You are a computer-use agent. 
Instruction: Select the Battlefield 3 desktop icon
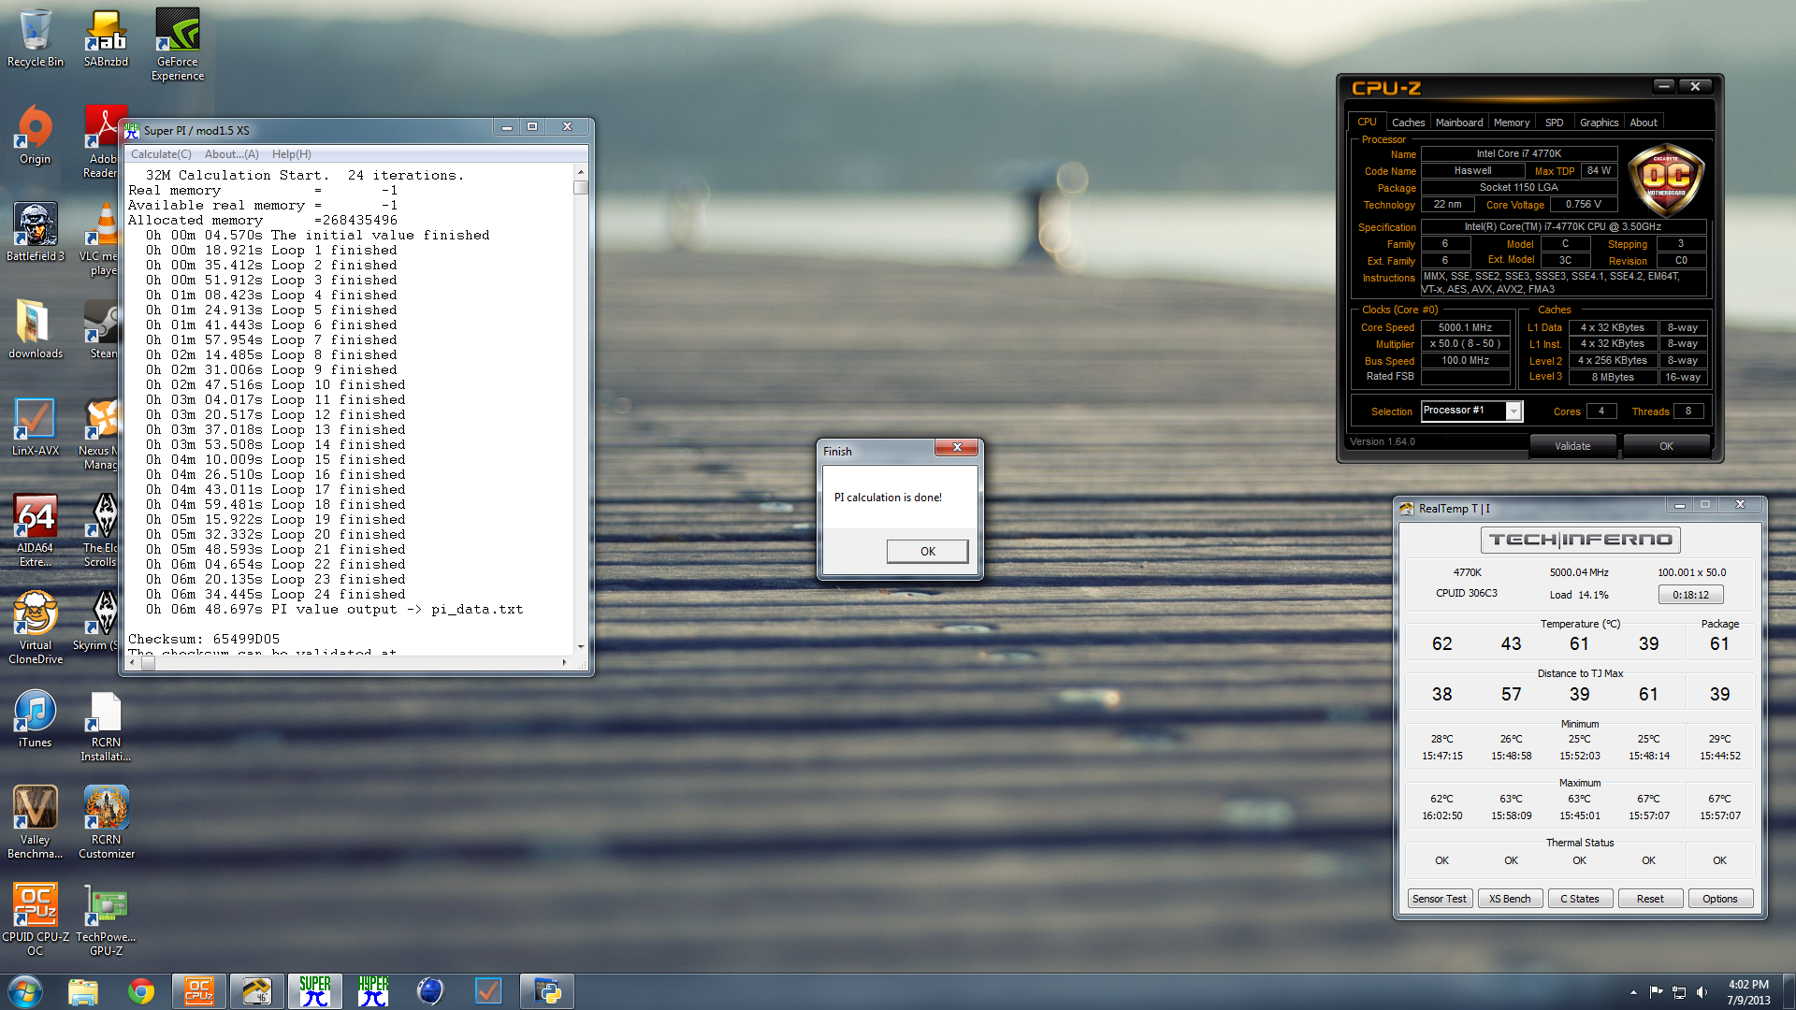36,233
